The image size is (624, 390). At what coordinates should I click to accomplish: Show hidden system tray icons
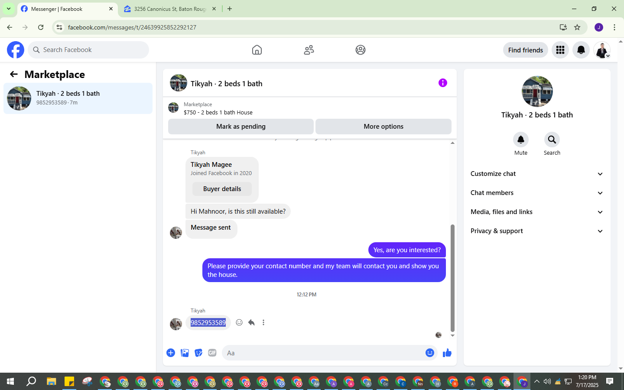coord(536,381)
